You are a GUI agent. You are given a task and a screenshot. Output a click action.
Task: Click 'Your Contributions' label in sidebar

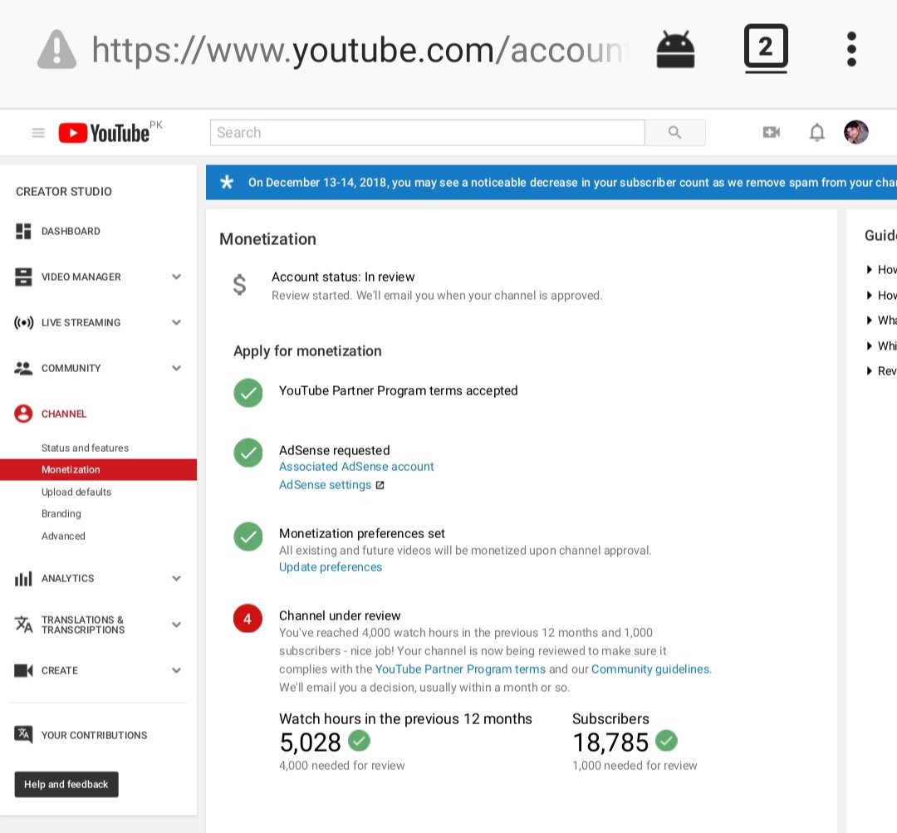94,735
